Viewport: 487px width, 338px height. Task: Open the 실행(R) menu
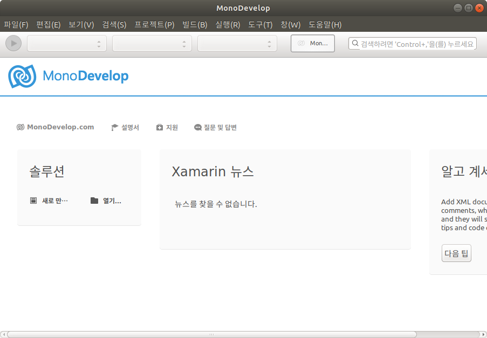tap(228, 25)
